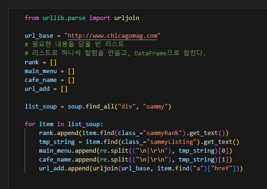Click the url_base variable assignment
The height and width of the screenshot is (189, 267).
93,36
